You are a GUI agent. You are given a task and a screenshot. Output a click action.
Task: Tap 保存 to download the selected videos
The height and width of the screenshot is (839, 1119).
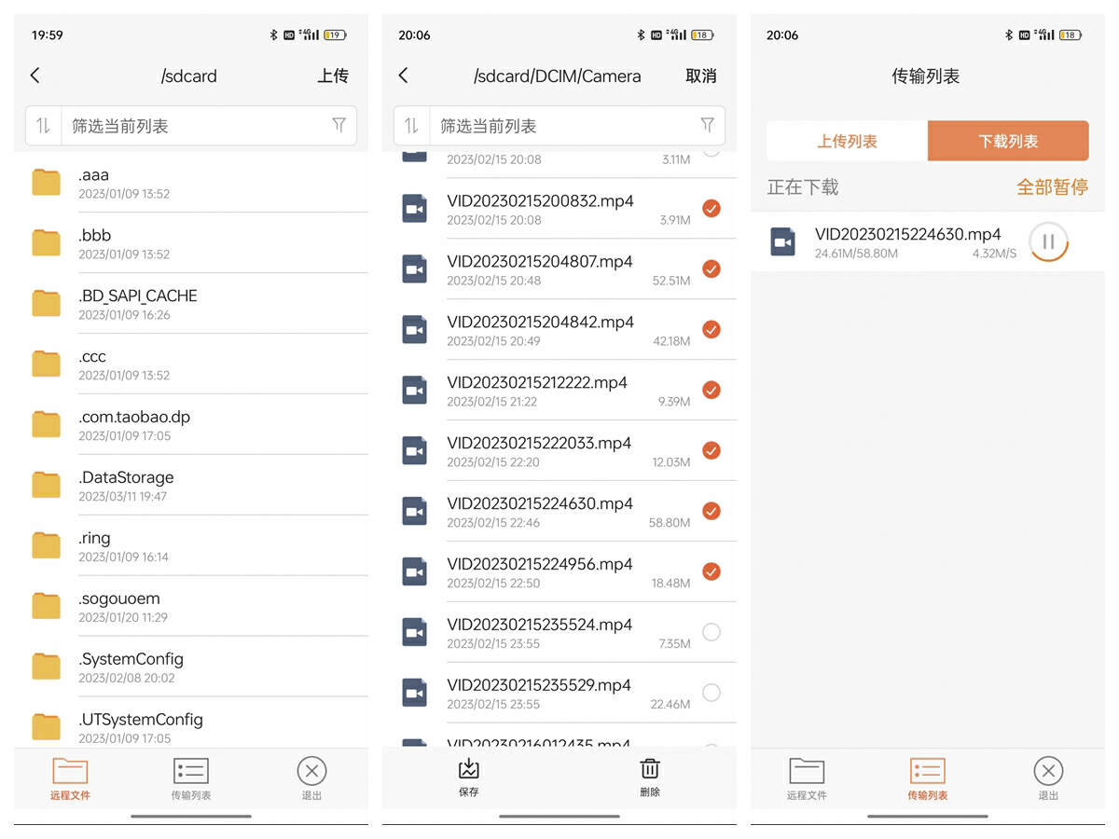(468, 777)
